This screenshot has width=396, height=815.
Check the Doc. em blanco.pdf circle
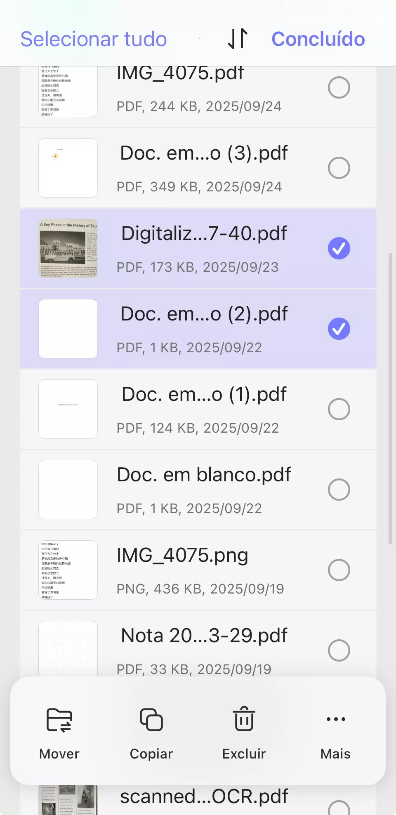tap(339, 490)
